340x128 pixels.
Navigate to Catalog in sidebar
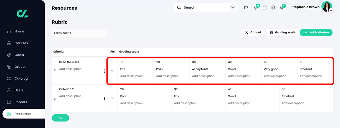click(21, 78)
